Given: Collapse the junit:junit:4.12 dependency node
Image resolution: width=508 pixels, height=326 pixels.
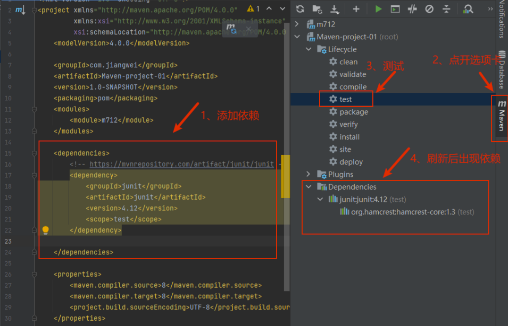Looking at the screenshot, I should click(320, 199).
